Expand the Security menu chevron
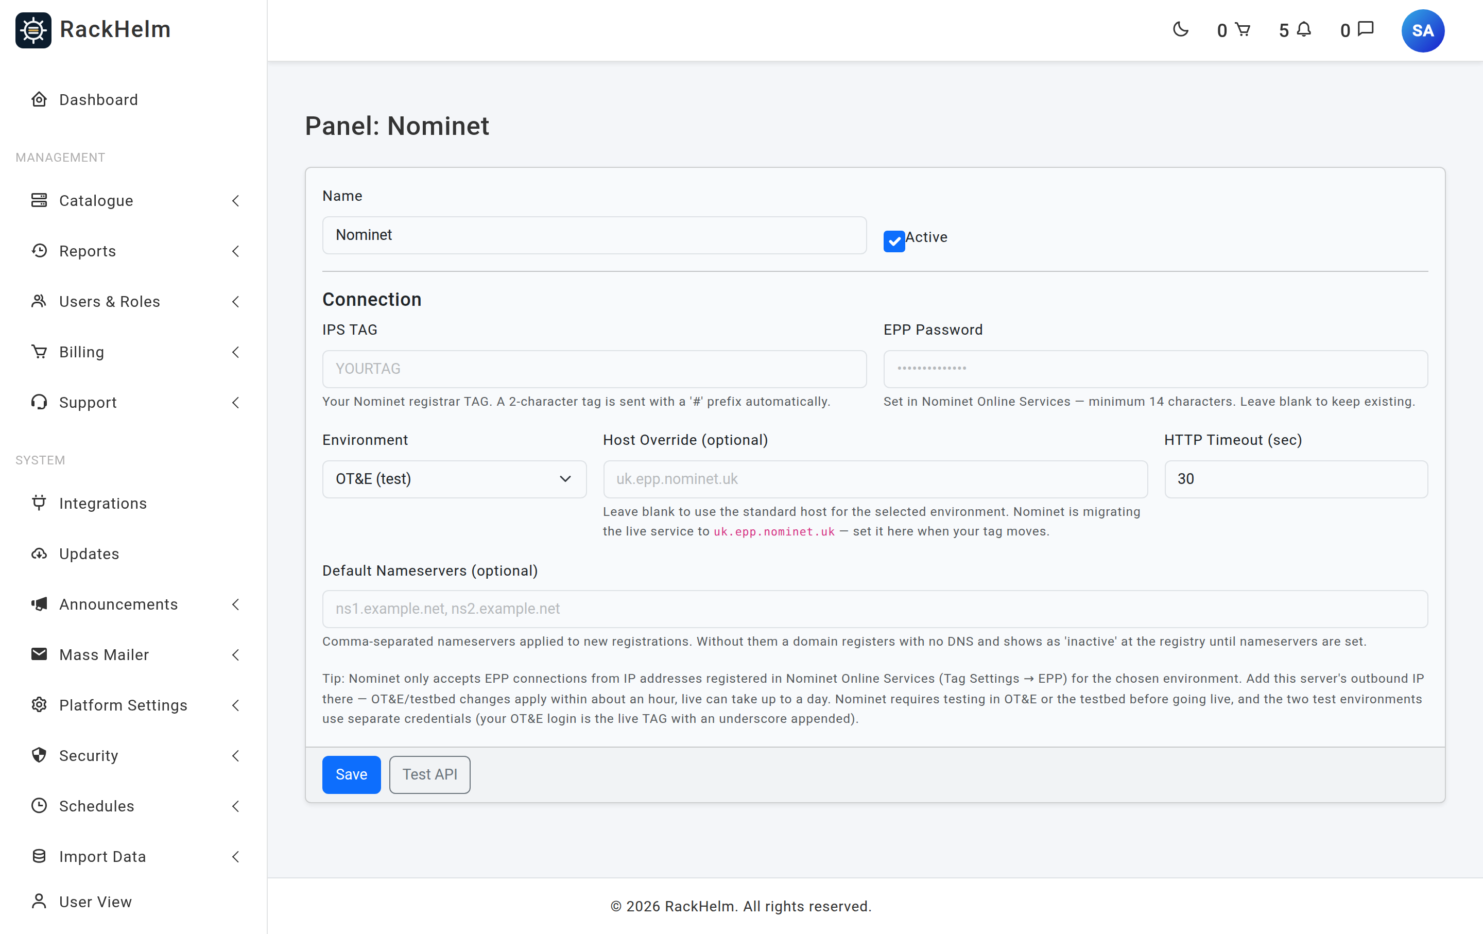Screen dimensions: 1483x934 (235, 756)
